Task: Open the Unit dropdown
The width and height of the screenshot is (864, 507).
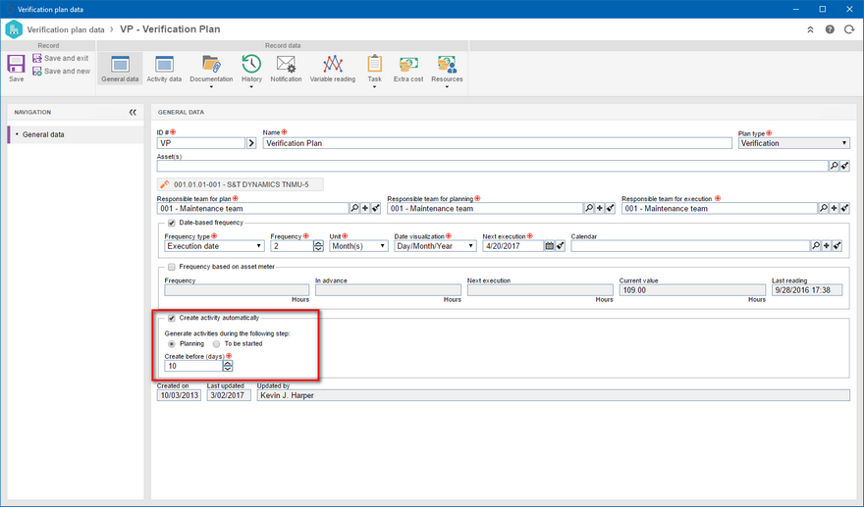Action: pos(358,246)
